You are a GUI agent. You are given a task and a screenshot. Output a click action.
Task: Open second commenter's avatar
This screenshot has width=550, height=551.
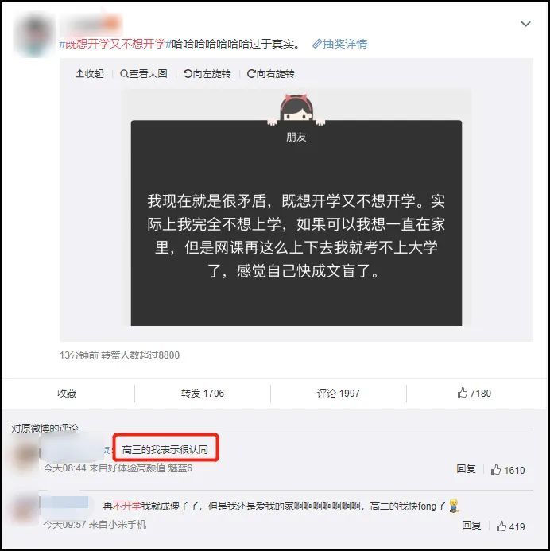coord(25,510)
